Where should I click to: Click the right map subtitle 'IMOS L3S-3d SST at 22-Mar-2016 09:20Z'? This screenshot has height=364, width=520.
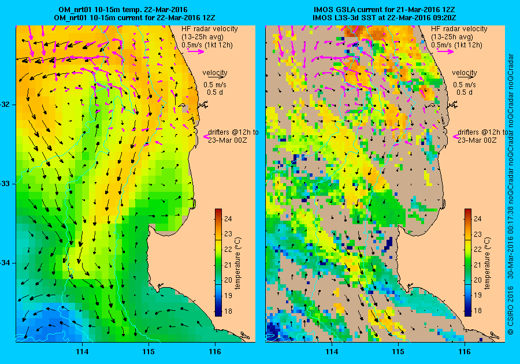pos(384,17)
